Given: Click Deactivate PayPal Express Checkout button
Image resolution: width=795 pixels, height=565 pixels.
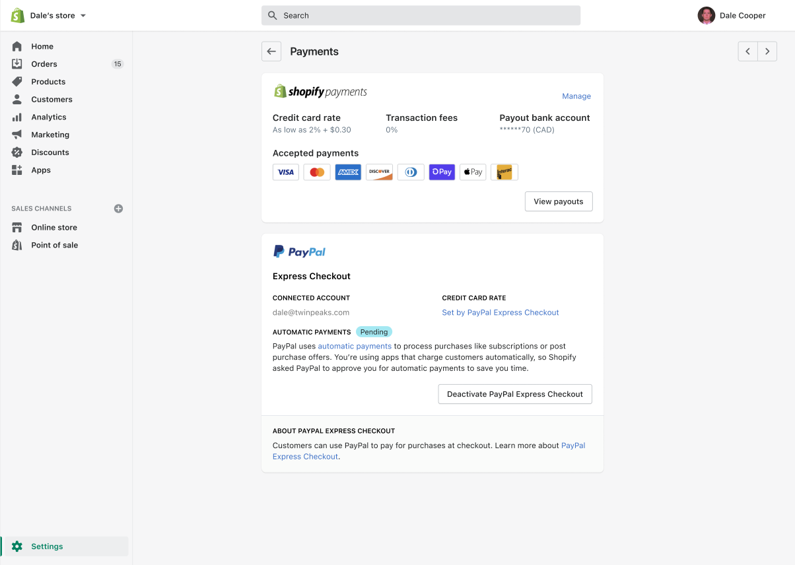Looking at the screenshot, I should tap(515, 394).
